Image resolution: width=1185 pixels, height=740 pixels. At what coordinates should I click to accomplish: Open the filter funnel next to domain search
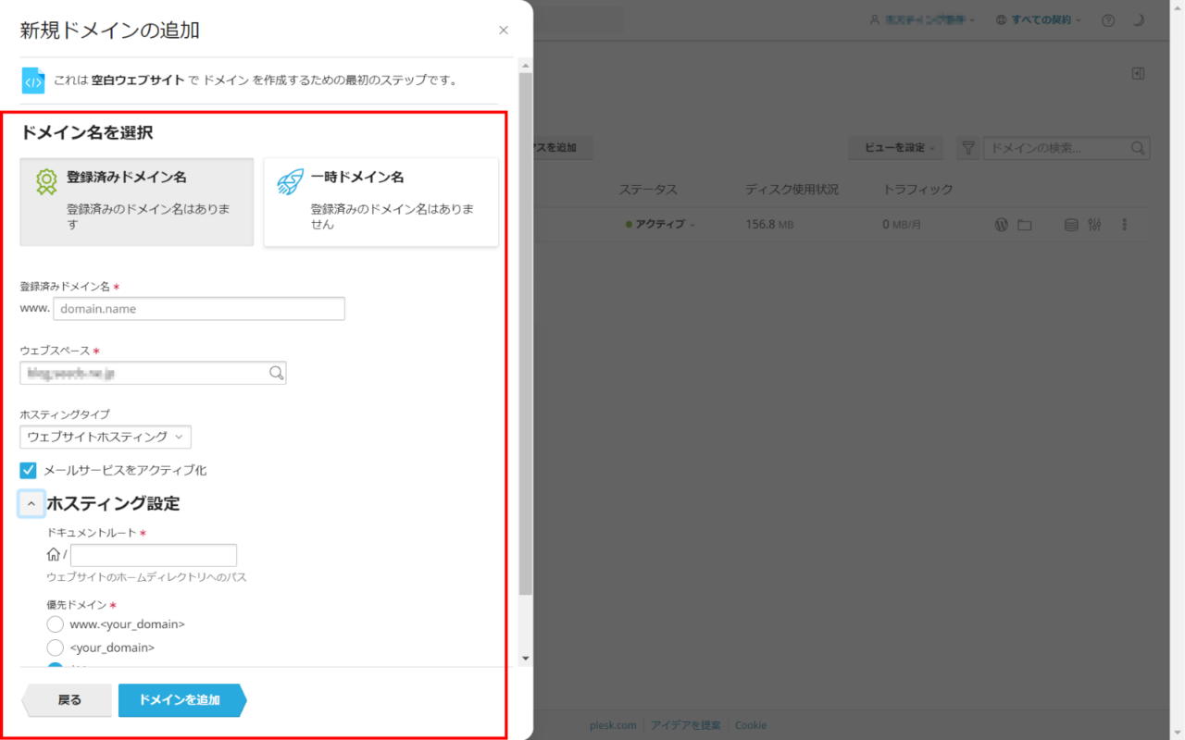pyautogui.click(x=968, y=148)
